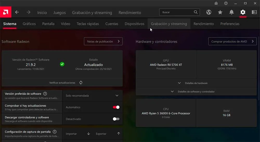Click the AMD Radeon RX 5700 XT text

pos(166,65)
